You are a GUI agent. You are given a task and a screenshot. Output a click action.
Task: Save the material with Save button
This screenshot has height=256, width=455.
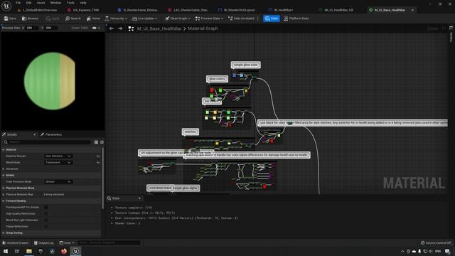pos(10,18)
